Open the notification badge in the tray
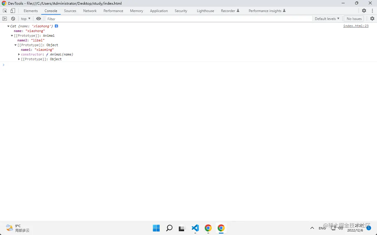The width and height of the screenshot is (377, 235). coord(368,228)
